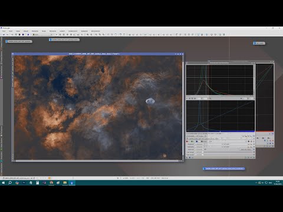The width and height of the screenshot is (283, 212).
Task: Click the Windows Start button
Action: [x=3, y=183]
